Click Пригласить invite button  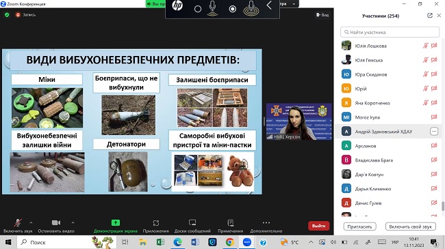(359, 226)
